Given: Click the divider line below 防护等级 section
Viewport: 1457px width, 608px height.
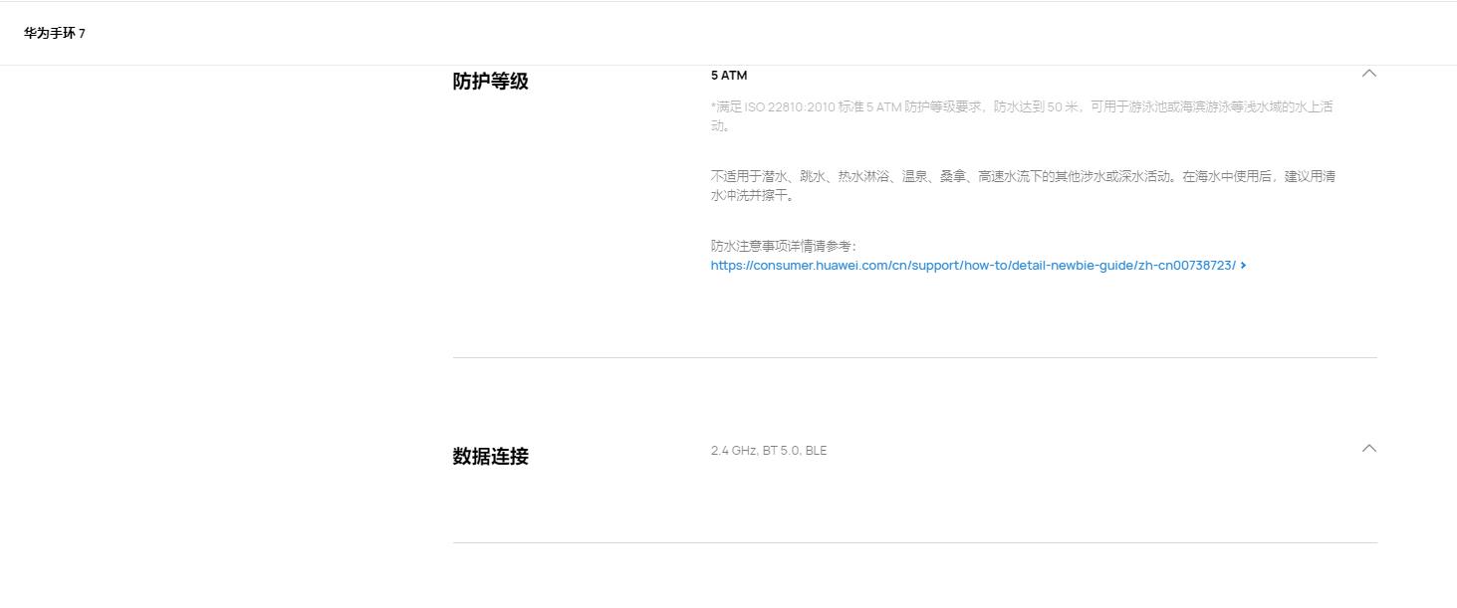Looking at the screenshot, I should coord(914,357).
